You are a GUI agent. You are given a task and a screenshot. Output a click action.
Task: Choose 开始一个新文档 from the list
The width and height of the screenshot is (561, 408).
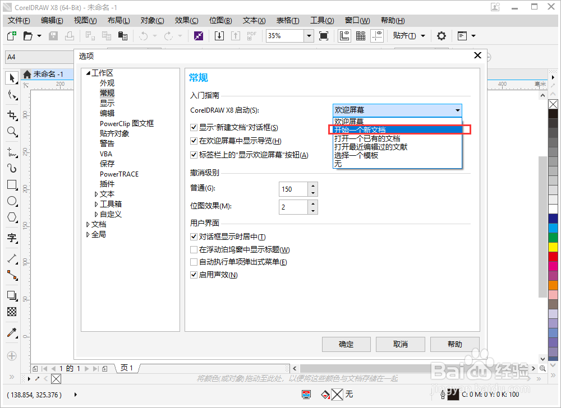click(398, 129)
